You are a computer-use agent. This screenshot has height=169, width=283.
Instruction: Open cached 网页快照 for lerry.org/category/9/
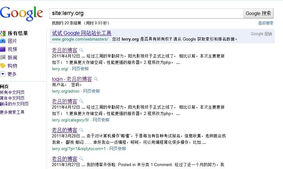click(x=101, y=120)
